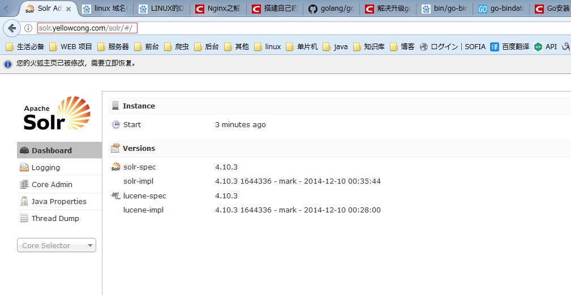Click the browser back arrow button
This screenshot has height=295, width=571.
pyautogui.click(x=12, y=28)
